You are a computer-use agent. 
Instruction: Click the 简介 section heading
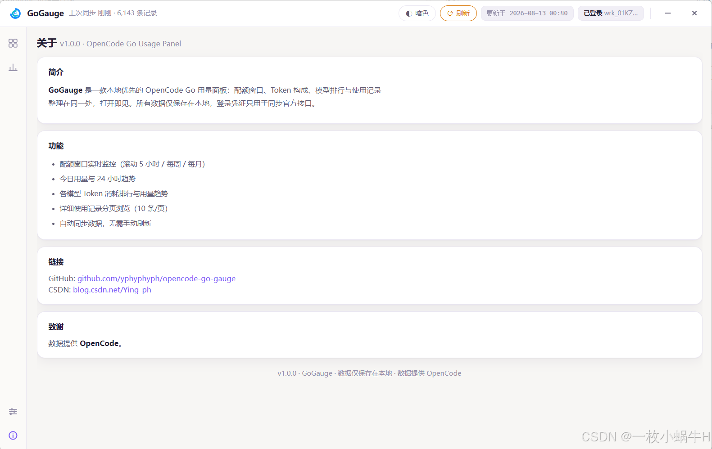(56, 72)
